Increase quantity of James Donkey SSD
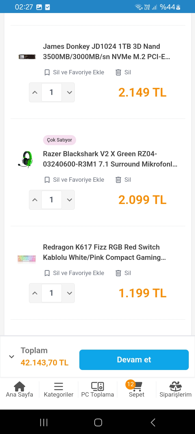 [35, 92]
